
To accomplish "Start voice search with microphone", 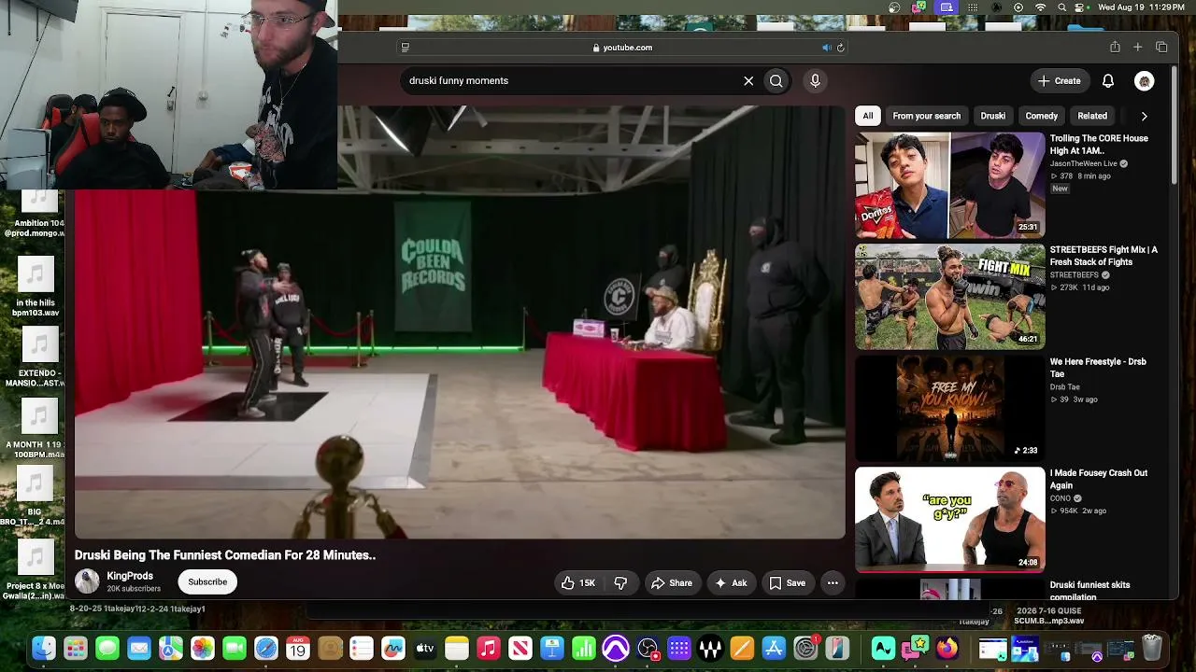I will coord(815,81).
